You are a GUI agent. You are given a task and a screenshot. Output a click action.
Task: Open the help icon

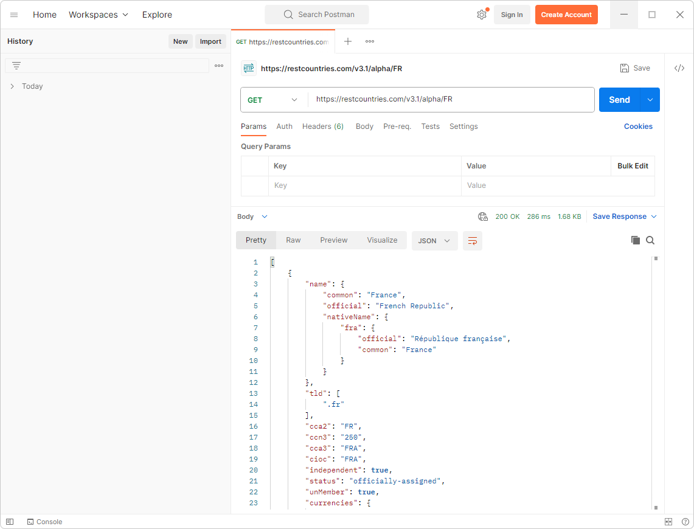click(685, 522)
